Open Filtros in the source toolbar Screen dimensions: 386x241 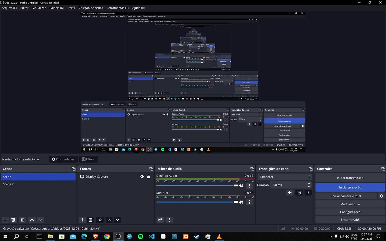pyautogui.click(x=88, y=159)
